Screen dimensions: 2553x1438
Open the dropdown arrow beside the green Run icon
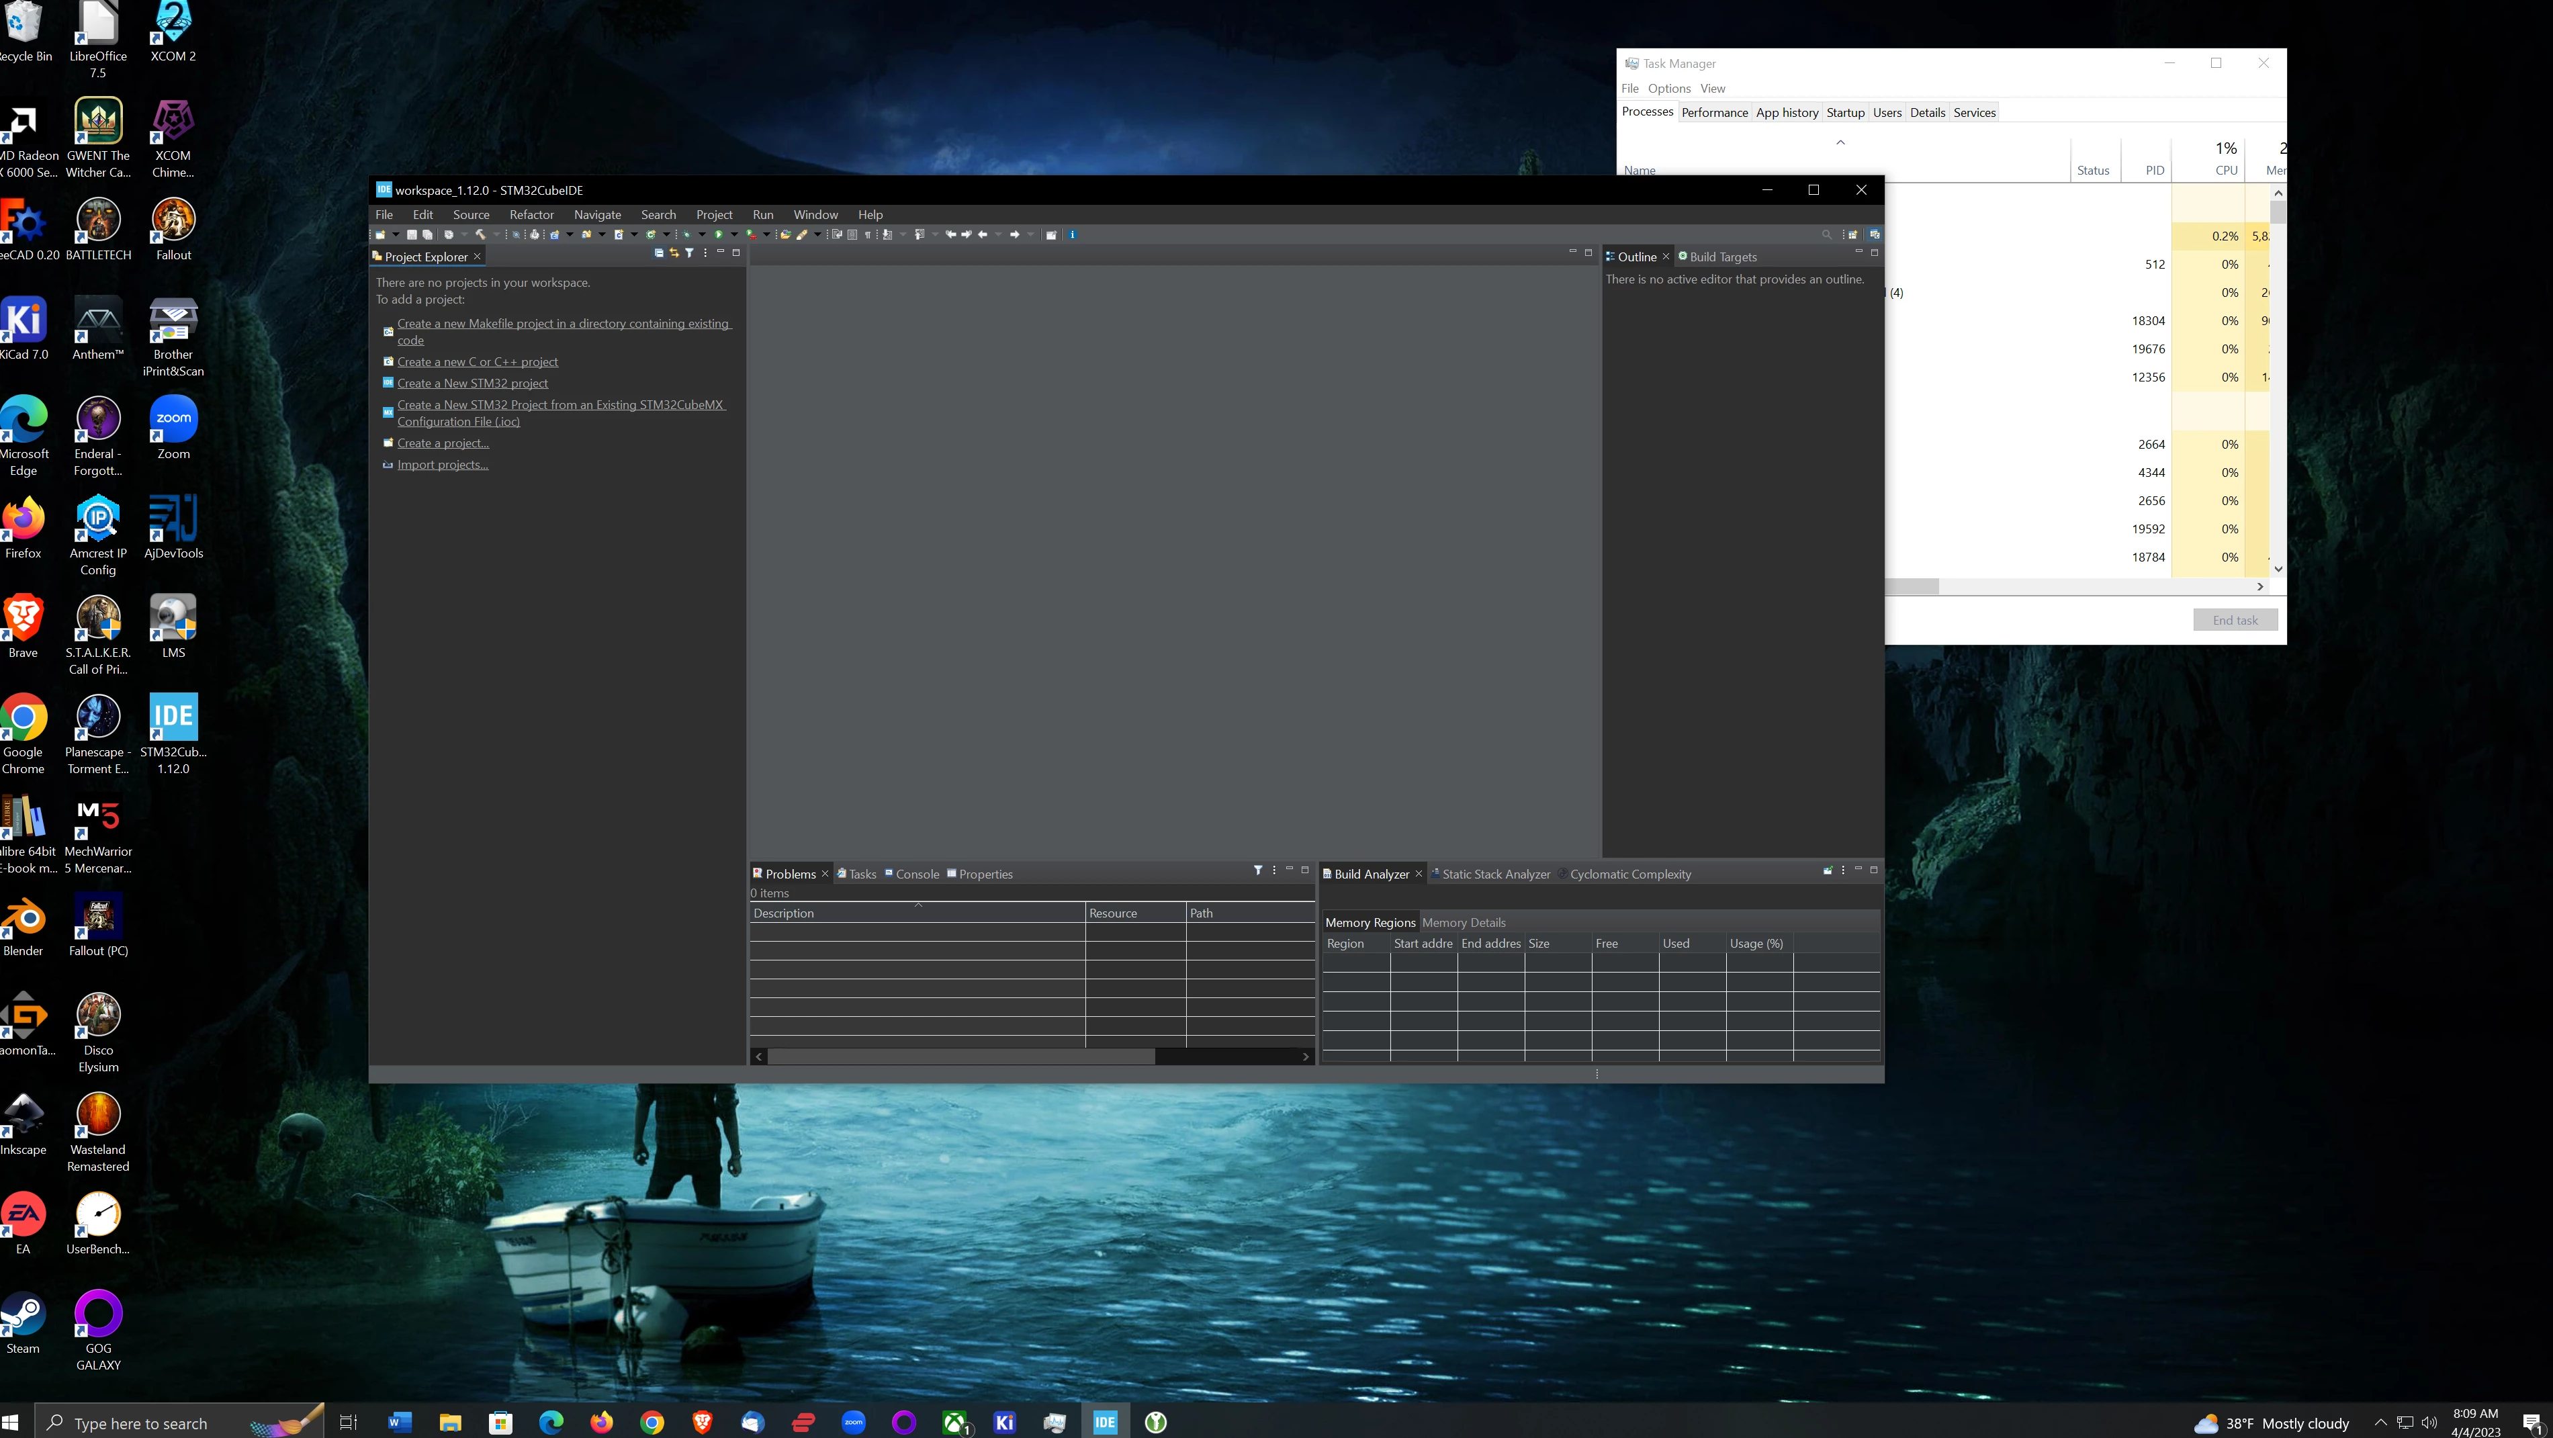734,235
